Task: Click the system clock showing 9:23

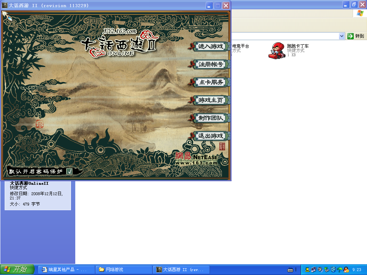Action: (x=357, y=270)
